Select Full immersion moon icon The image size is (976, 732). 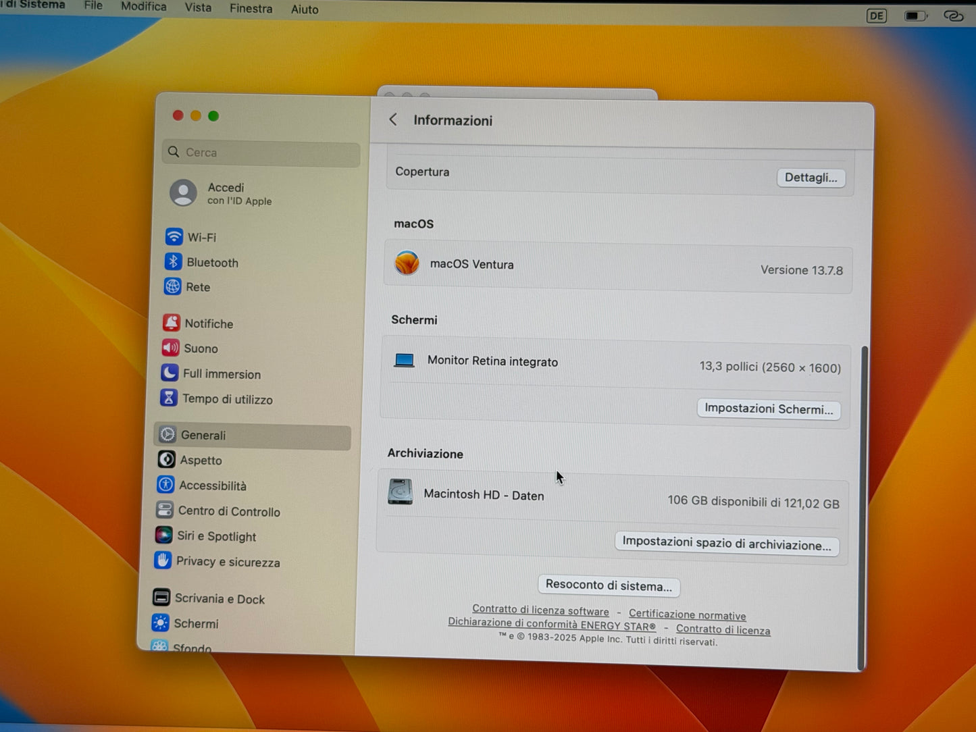[170, 373]
